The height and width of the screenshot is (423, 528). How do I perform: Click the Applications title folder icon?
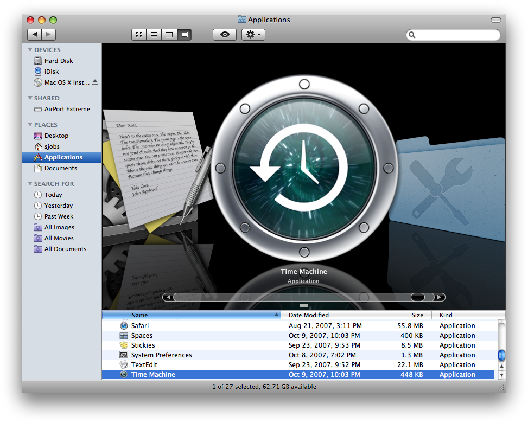click(x=242, y=20)
